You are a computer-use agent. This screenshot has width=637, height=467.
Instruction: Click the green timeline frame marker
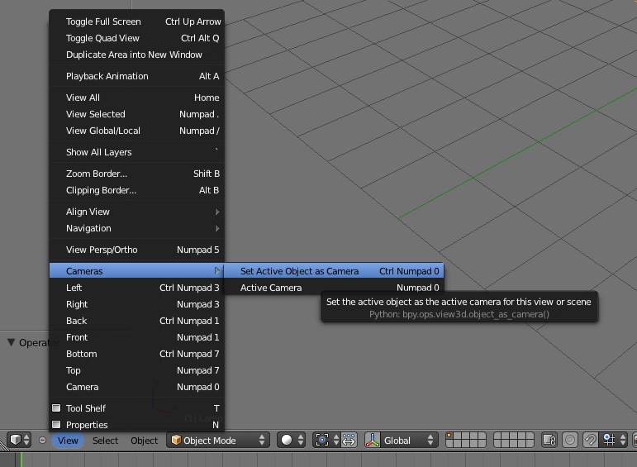pyautogui.click(x=21, y=460)
